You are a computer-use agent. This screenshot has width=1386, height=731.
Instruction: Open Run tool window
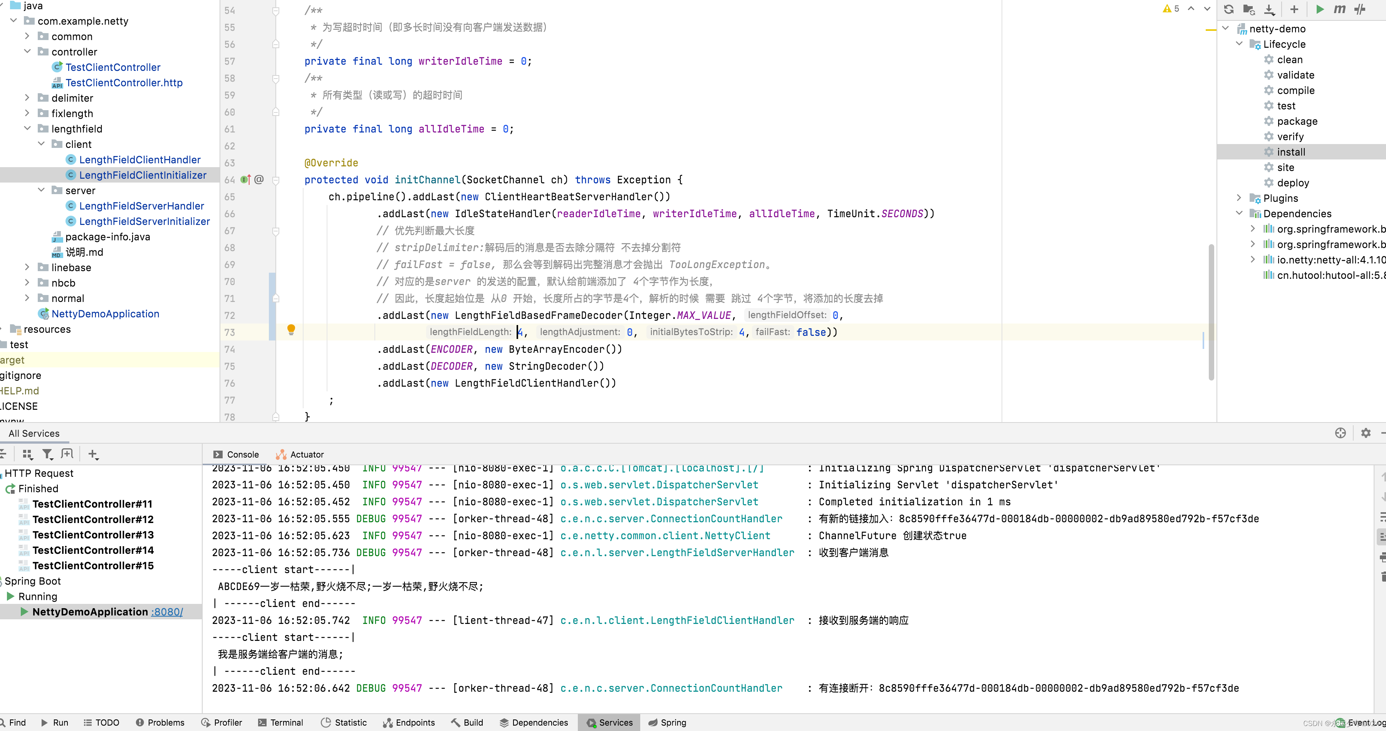[54, 723]
